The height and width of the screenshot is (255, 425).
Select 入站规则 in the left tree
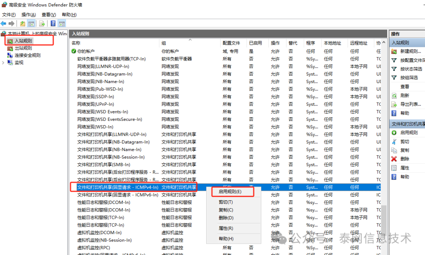pos(23,41)
